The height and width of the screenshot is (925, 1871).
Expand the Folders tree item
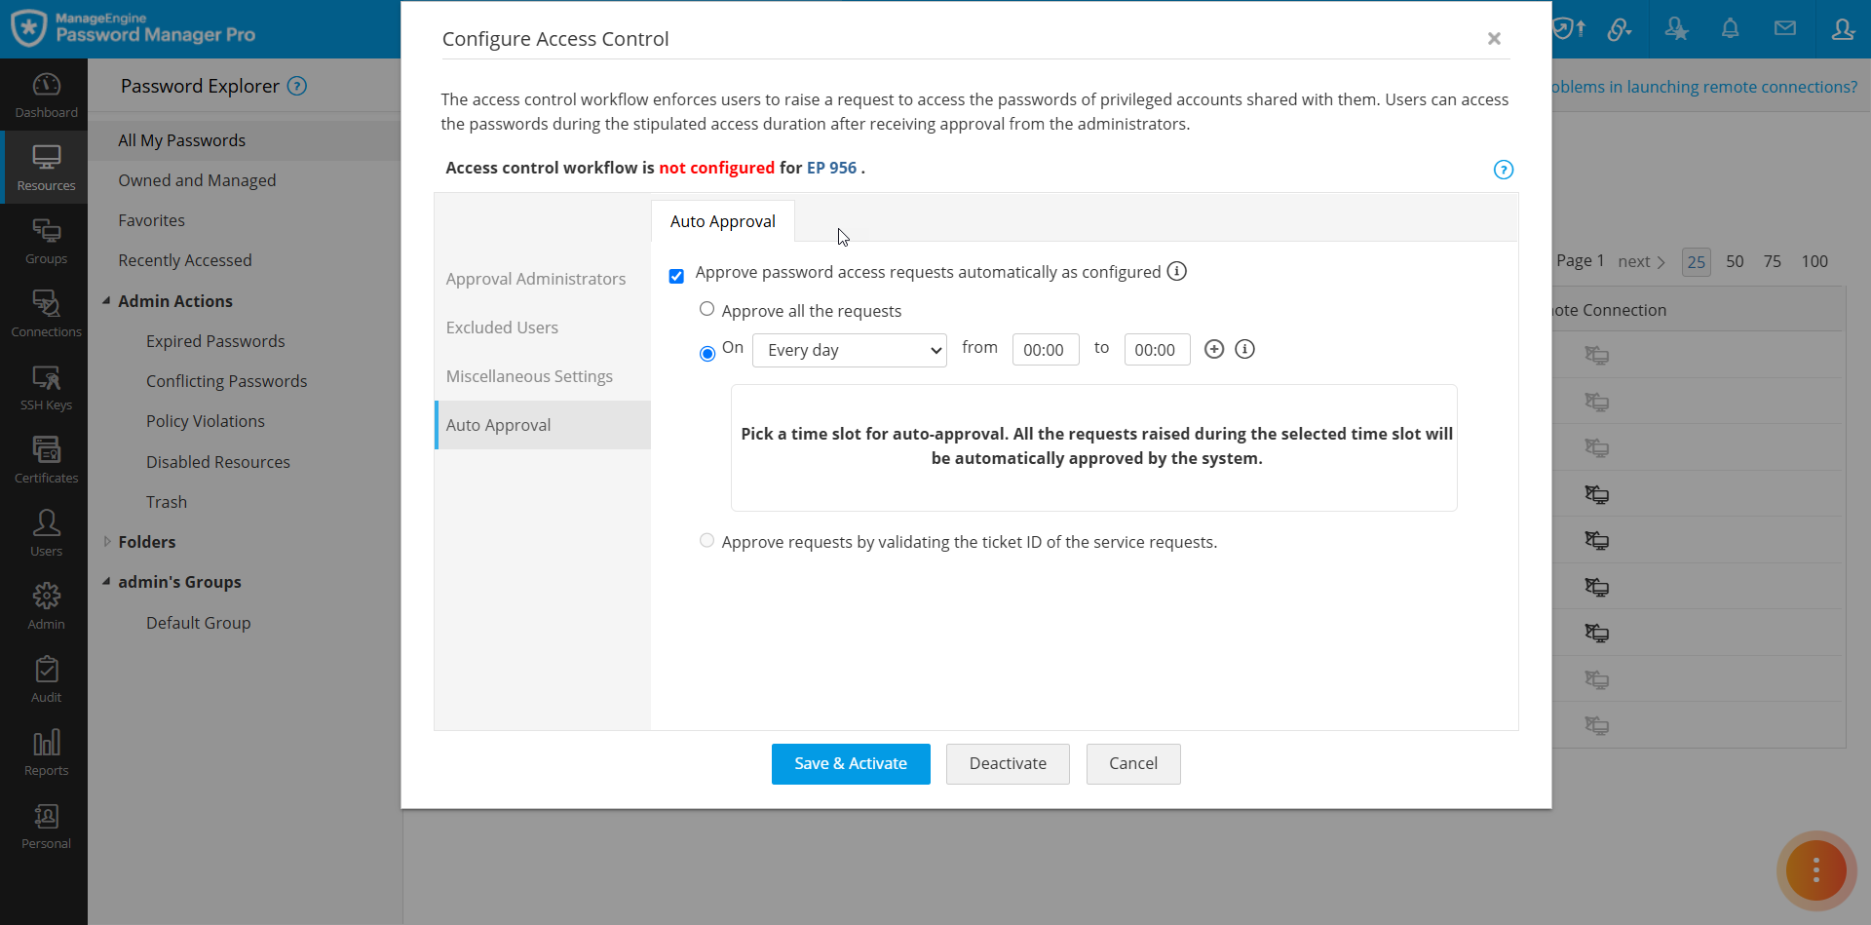107,542
